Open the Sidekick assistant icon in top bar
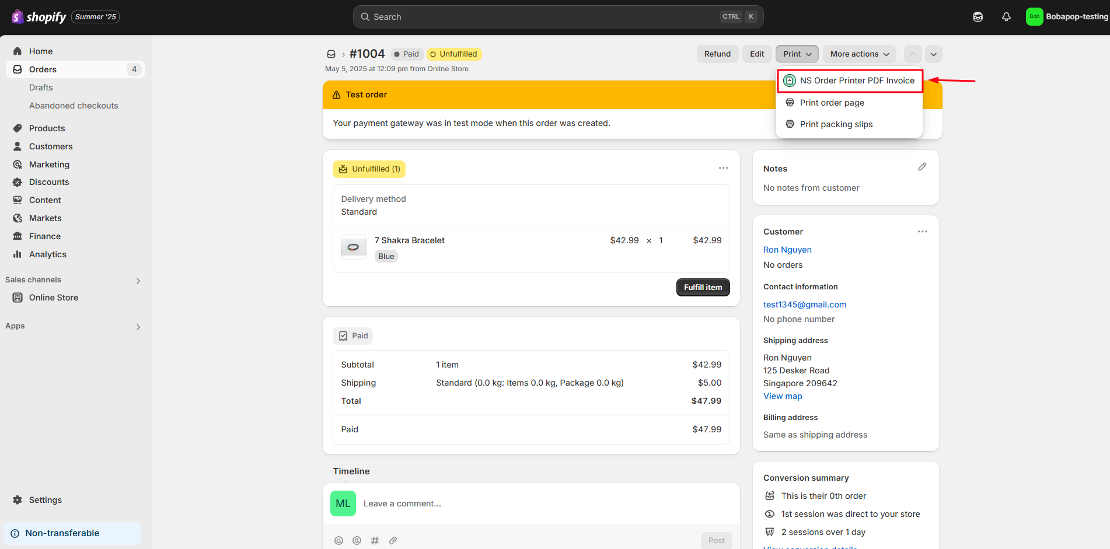 click(x=978, y=17)
